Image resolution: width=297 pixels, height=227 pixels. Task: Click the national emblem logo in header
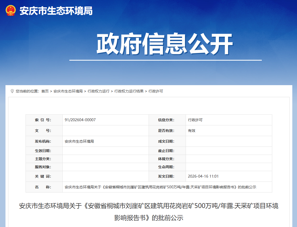tap(11, 11)
